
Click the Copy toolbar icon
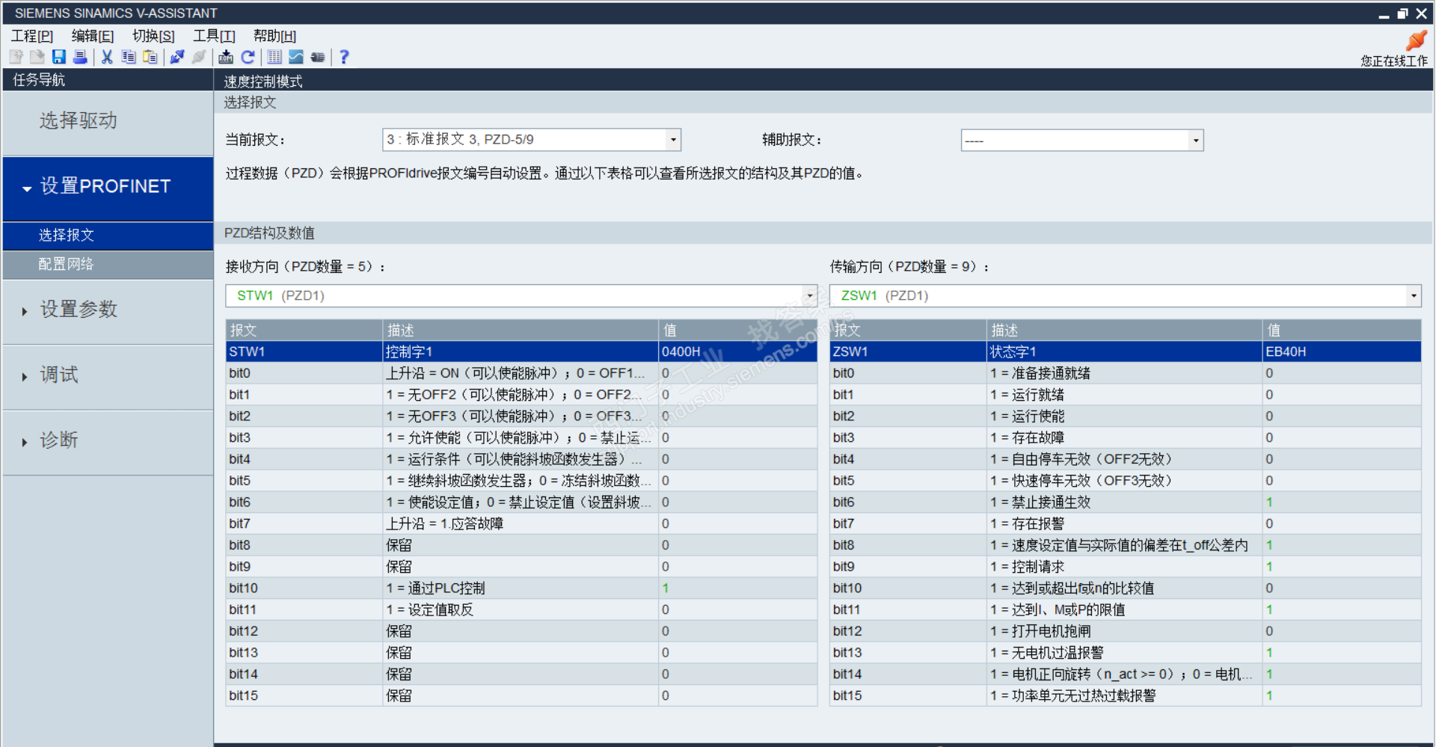coord(129,57)
